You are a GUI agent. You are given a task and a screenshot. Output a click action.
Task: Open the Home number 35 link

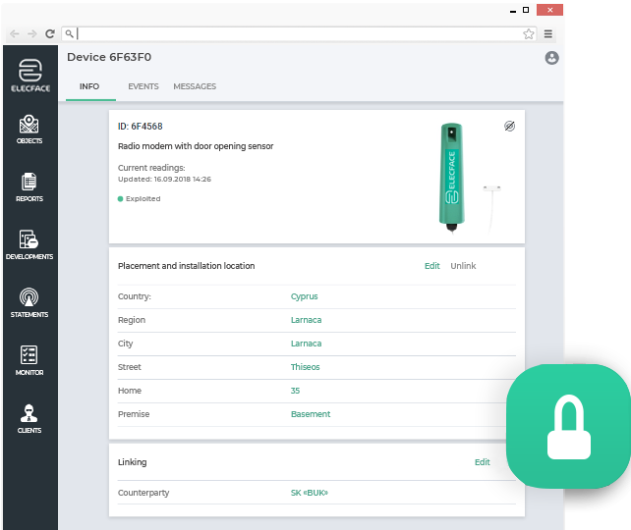point(296,391)
